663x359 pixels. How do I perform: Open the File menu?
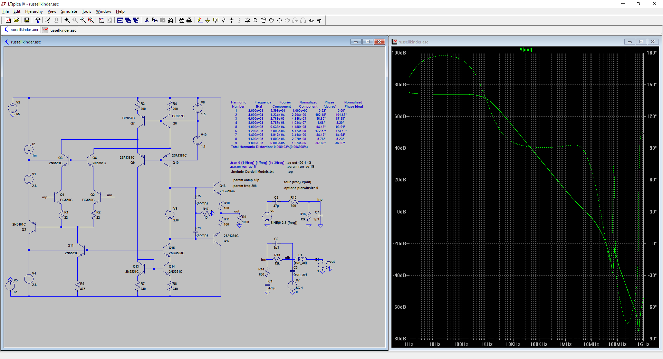pyautogui.click(x=6, y=11)
